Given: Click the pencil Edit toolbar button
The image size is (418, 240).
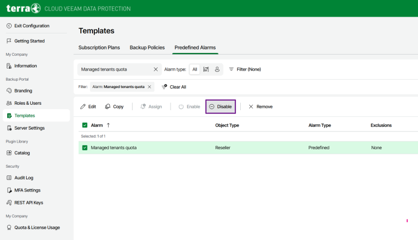Looking at the screenshot, I should (x=88, y=106).
